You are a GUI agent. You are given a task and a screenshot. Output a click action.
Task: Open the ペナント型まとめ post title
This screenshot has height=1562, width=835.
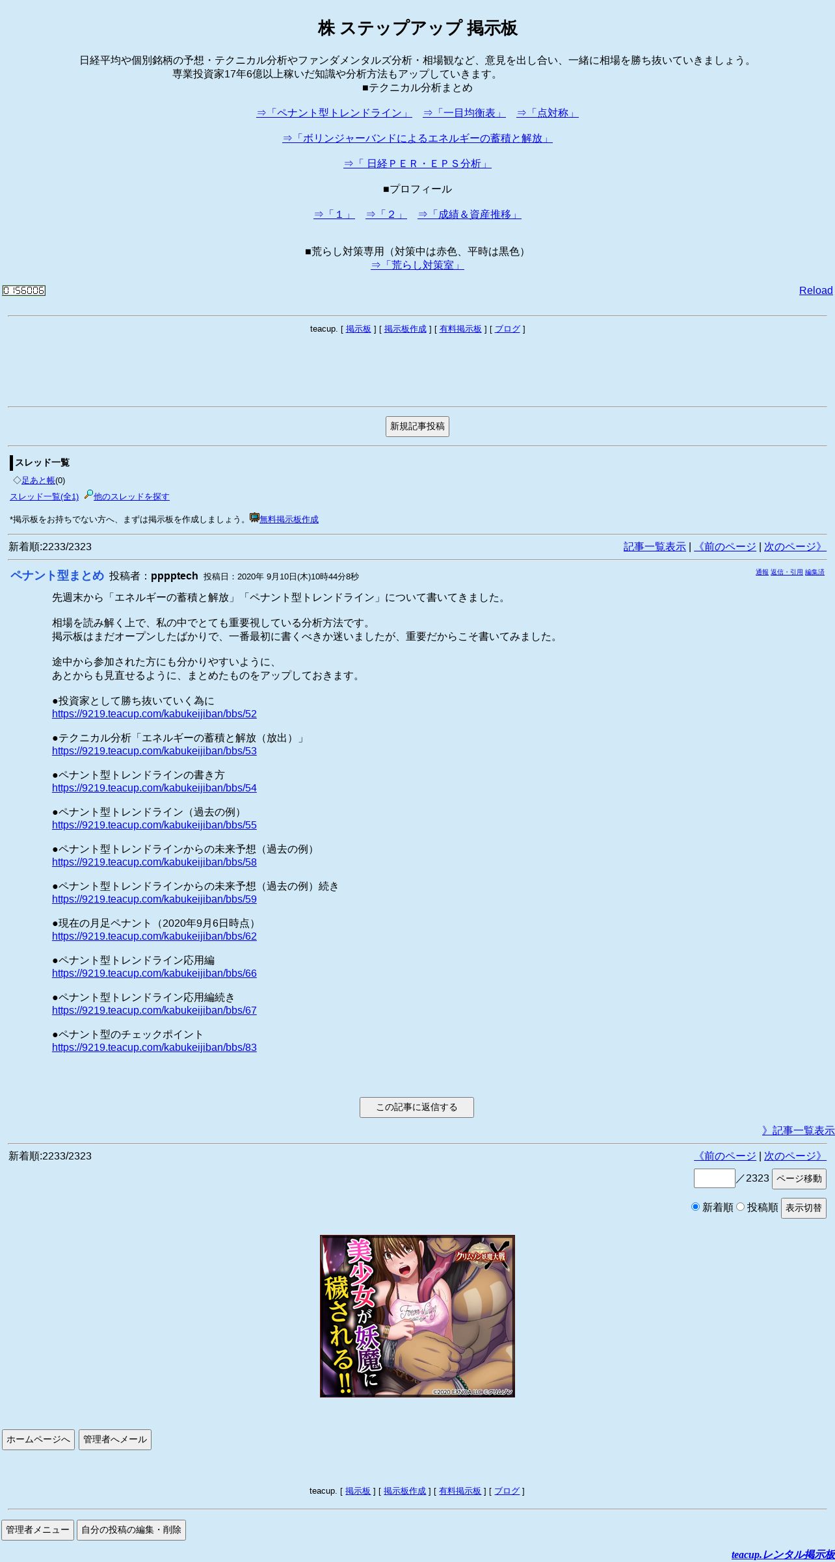[x=57, y=576]
